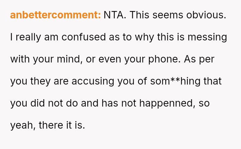
Task: Click the word 'messing' in the comment
Action: pos(207,37)
